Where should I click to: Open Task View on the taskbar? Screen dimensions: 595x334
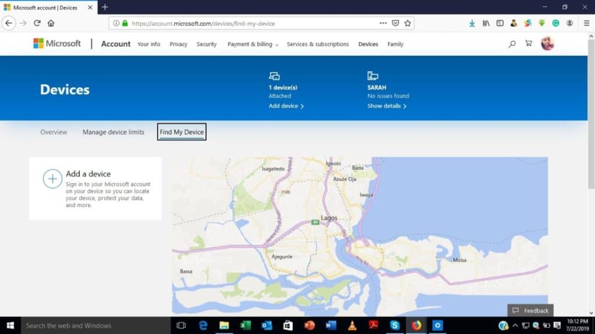pos(181,325)
